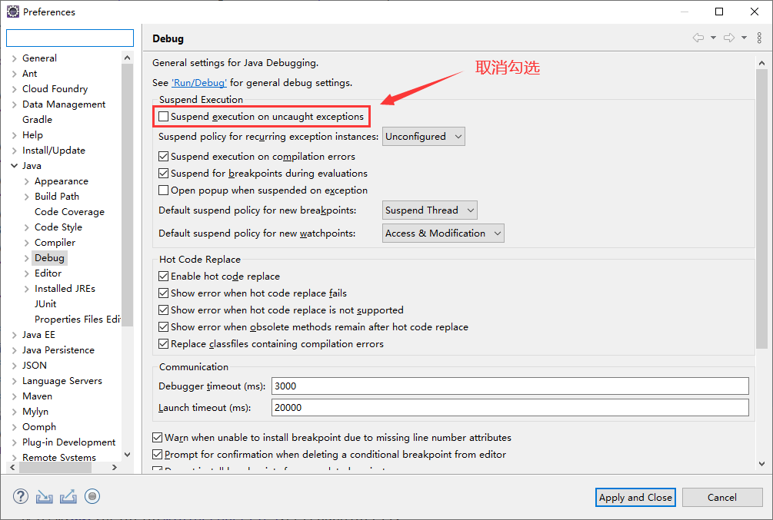Open the Help question mark icon
This screenshot has width=773, height=520.
(x=21, y=496)
